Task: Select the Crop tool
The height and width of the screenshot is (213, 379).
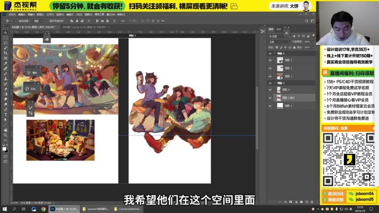Action: pyautogui.click(x=5, y=53)
